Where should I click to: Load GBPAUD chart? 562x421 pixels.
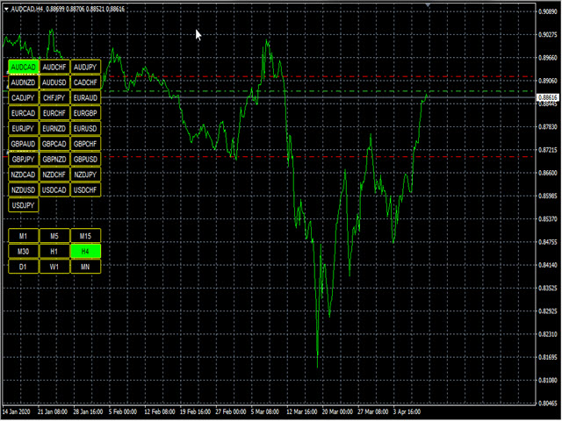[x=24, y=144]
